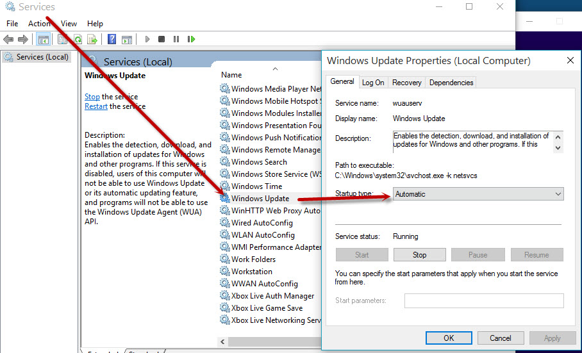Switch to the Dependencies tab
The height and width of the screenshot is (353, 582).
451,83
